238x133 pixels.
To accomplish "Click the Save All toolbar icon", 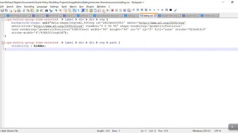I will pyautogui.click(x=6, y=10).
